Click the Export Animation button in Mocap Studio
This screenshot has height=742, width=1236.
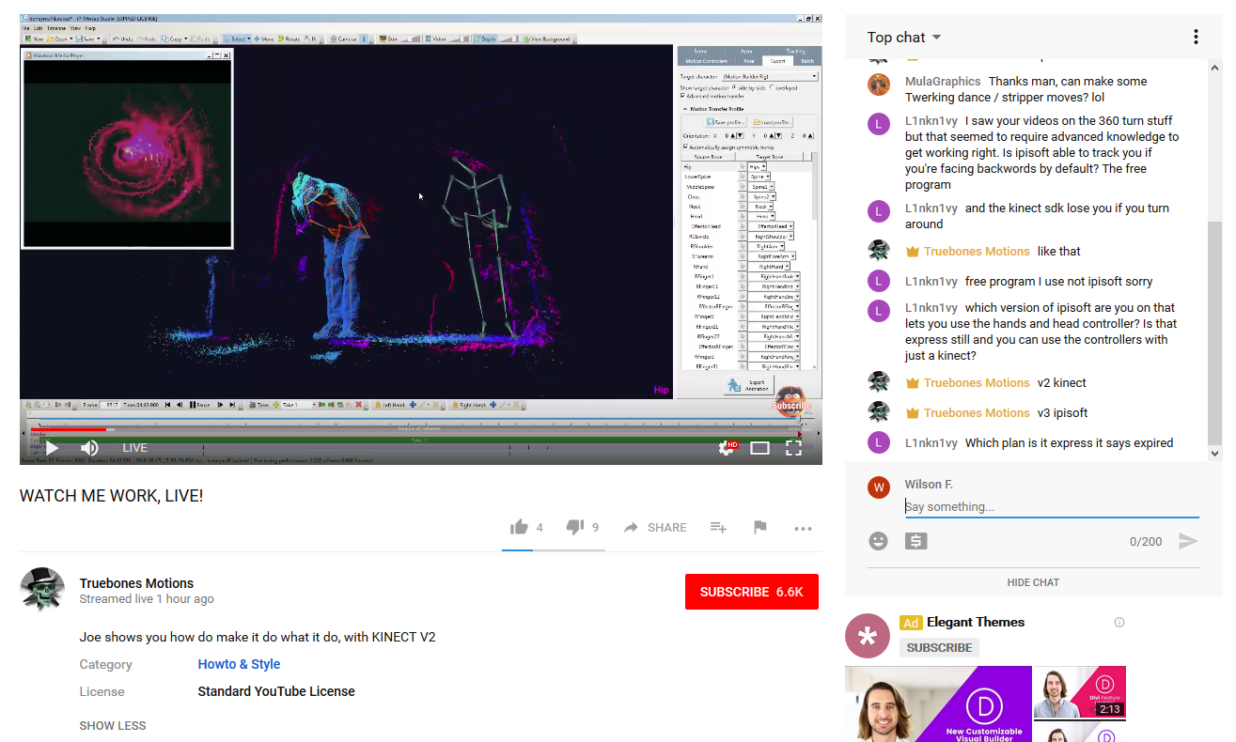click(x=748, y=386)
